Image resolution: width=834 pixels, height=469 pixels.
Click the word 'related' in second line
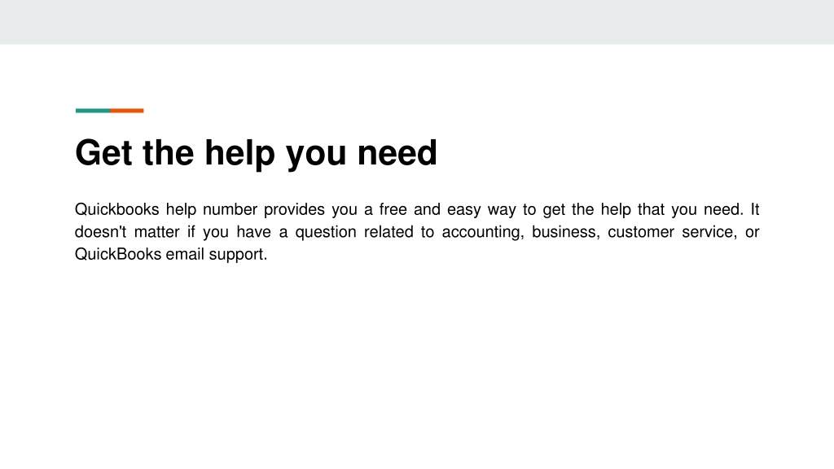tap(388, 232)
